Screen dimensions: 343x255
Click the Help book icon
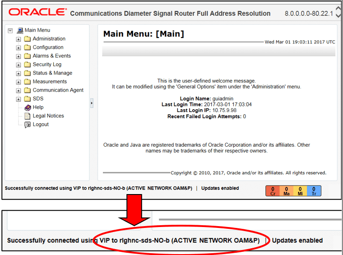click(x=28, y=107)
